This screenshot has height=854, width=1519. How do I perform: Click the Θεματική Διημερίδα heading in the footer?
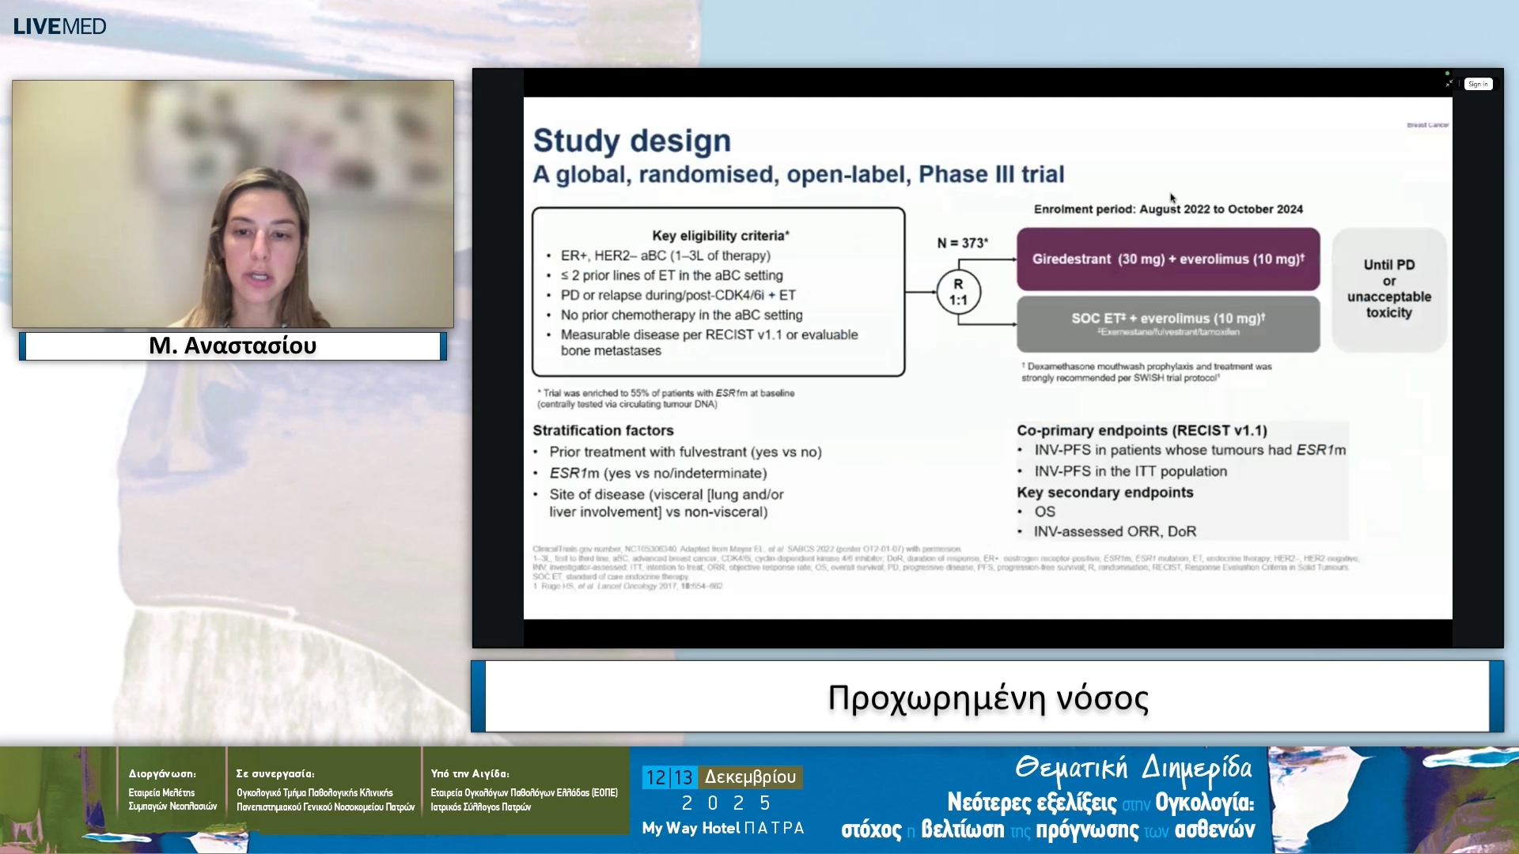coord(1133,768)
